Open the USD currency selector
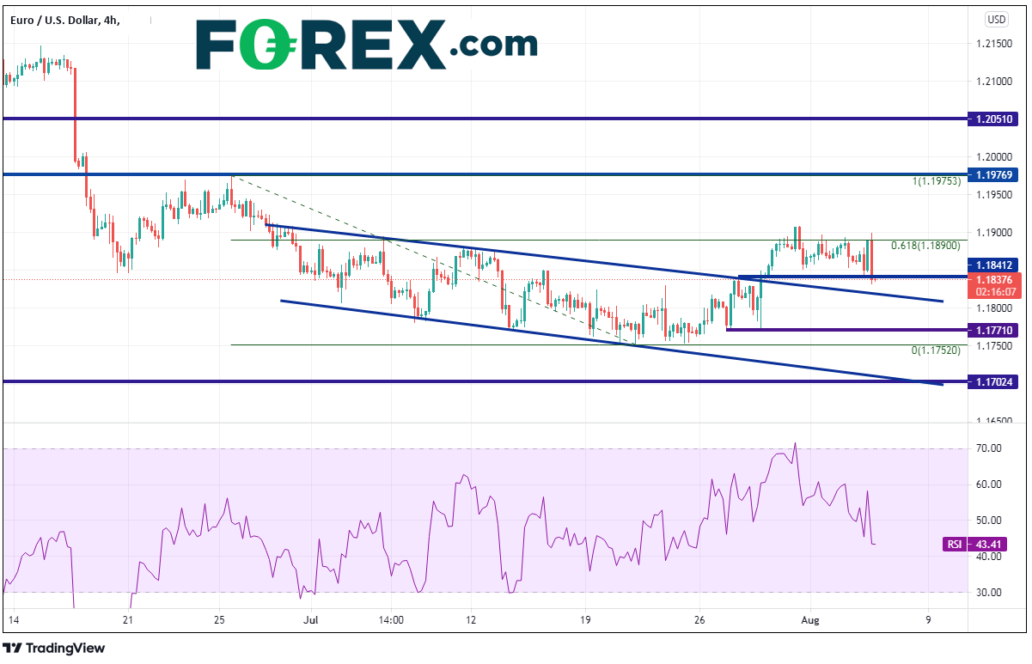The width and height of the screenshot is (1032, 664). pos(997,19)
